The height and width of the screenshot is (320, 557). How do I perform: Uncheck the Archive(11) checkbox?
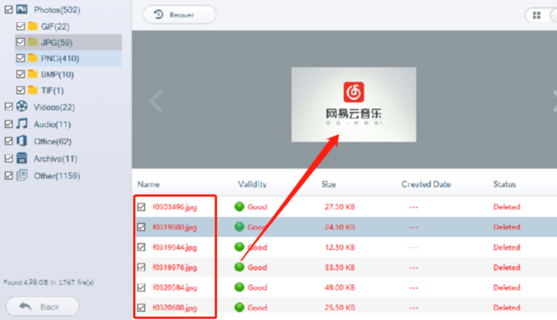tap(8, 159)
